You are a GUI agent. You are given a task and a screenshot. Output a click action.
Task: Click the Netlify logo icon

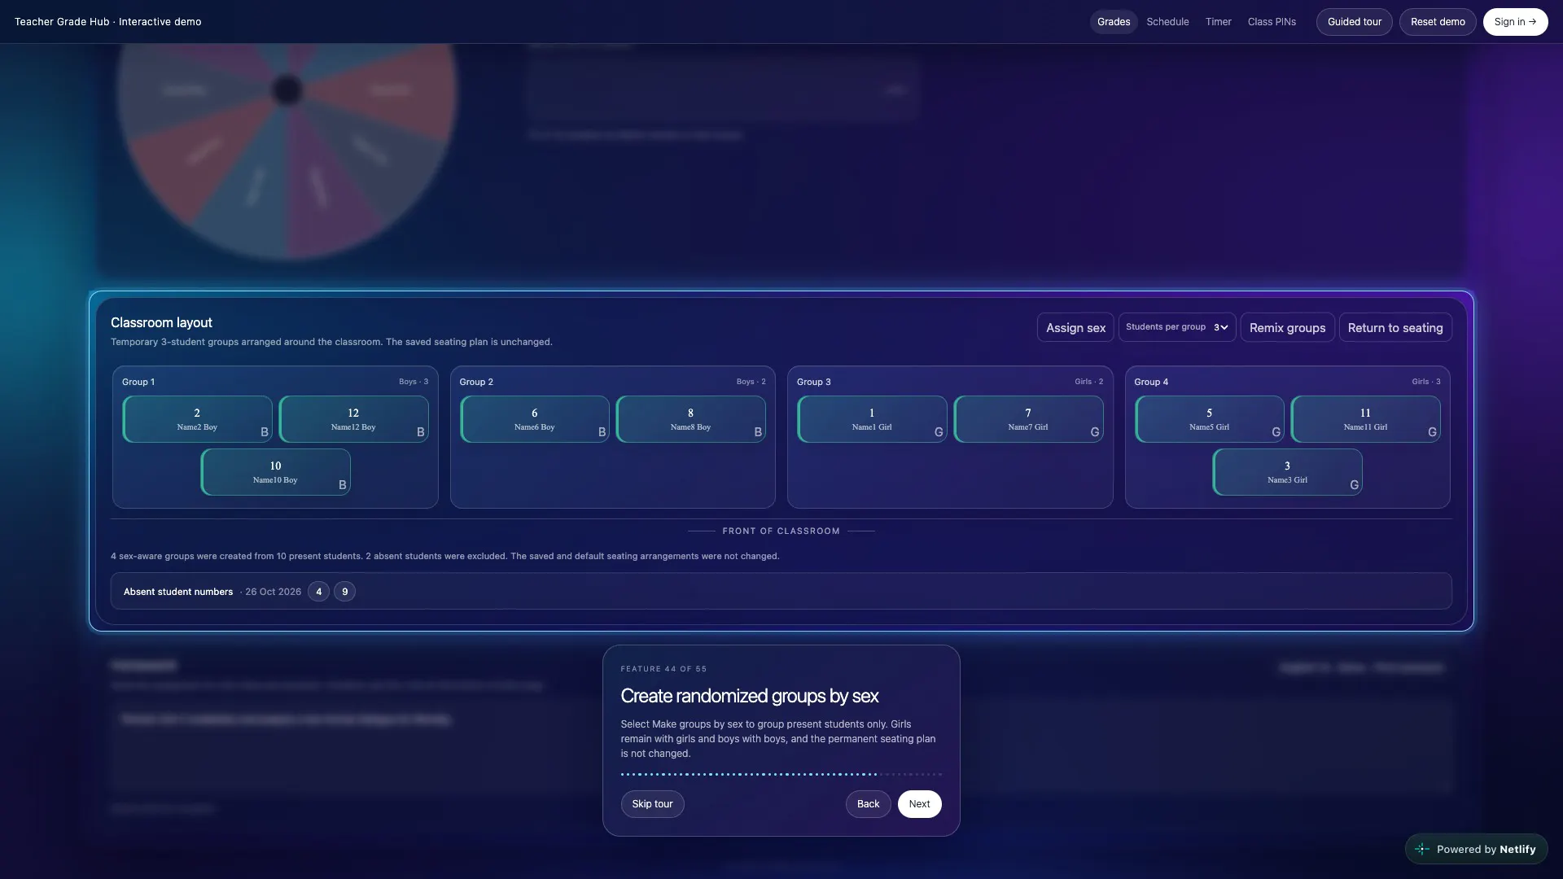click(1422, 849)
